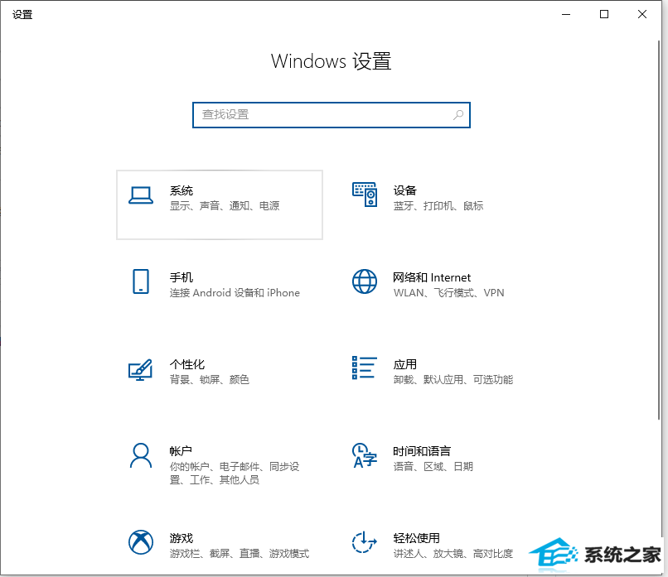This screenshot has width=668, height=577.
Task: Open 时间和语言 settings title
Action: [422, 451]
